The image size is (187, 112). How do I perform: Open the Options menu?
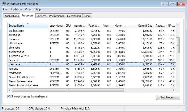pyautogui.click(x=16, y=9)
